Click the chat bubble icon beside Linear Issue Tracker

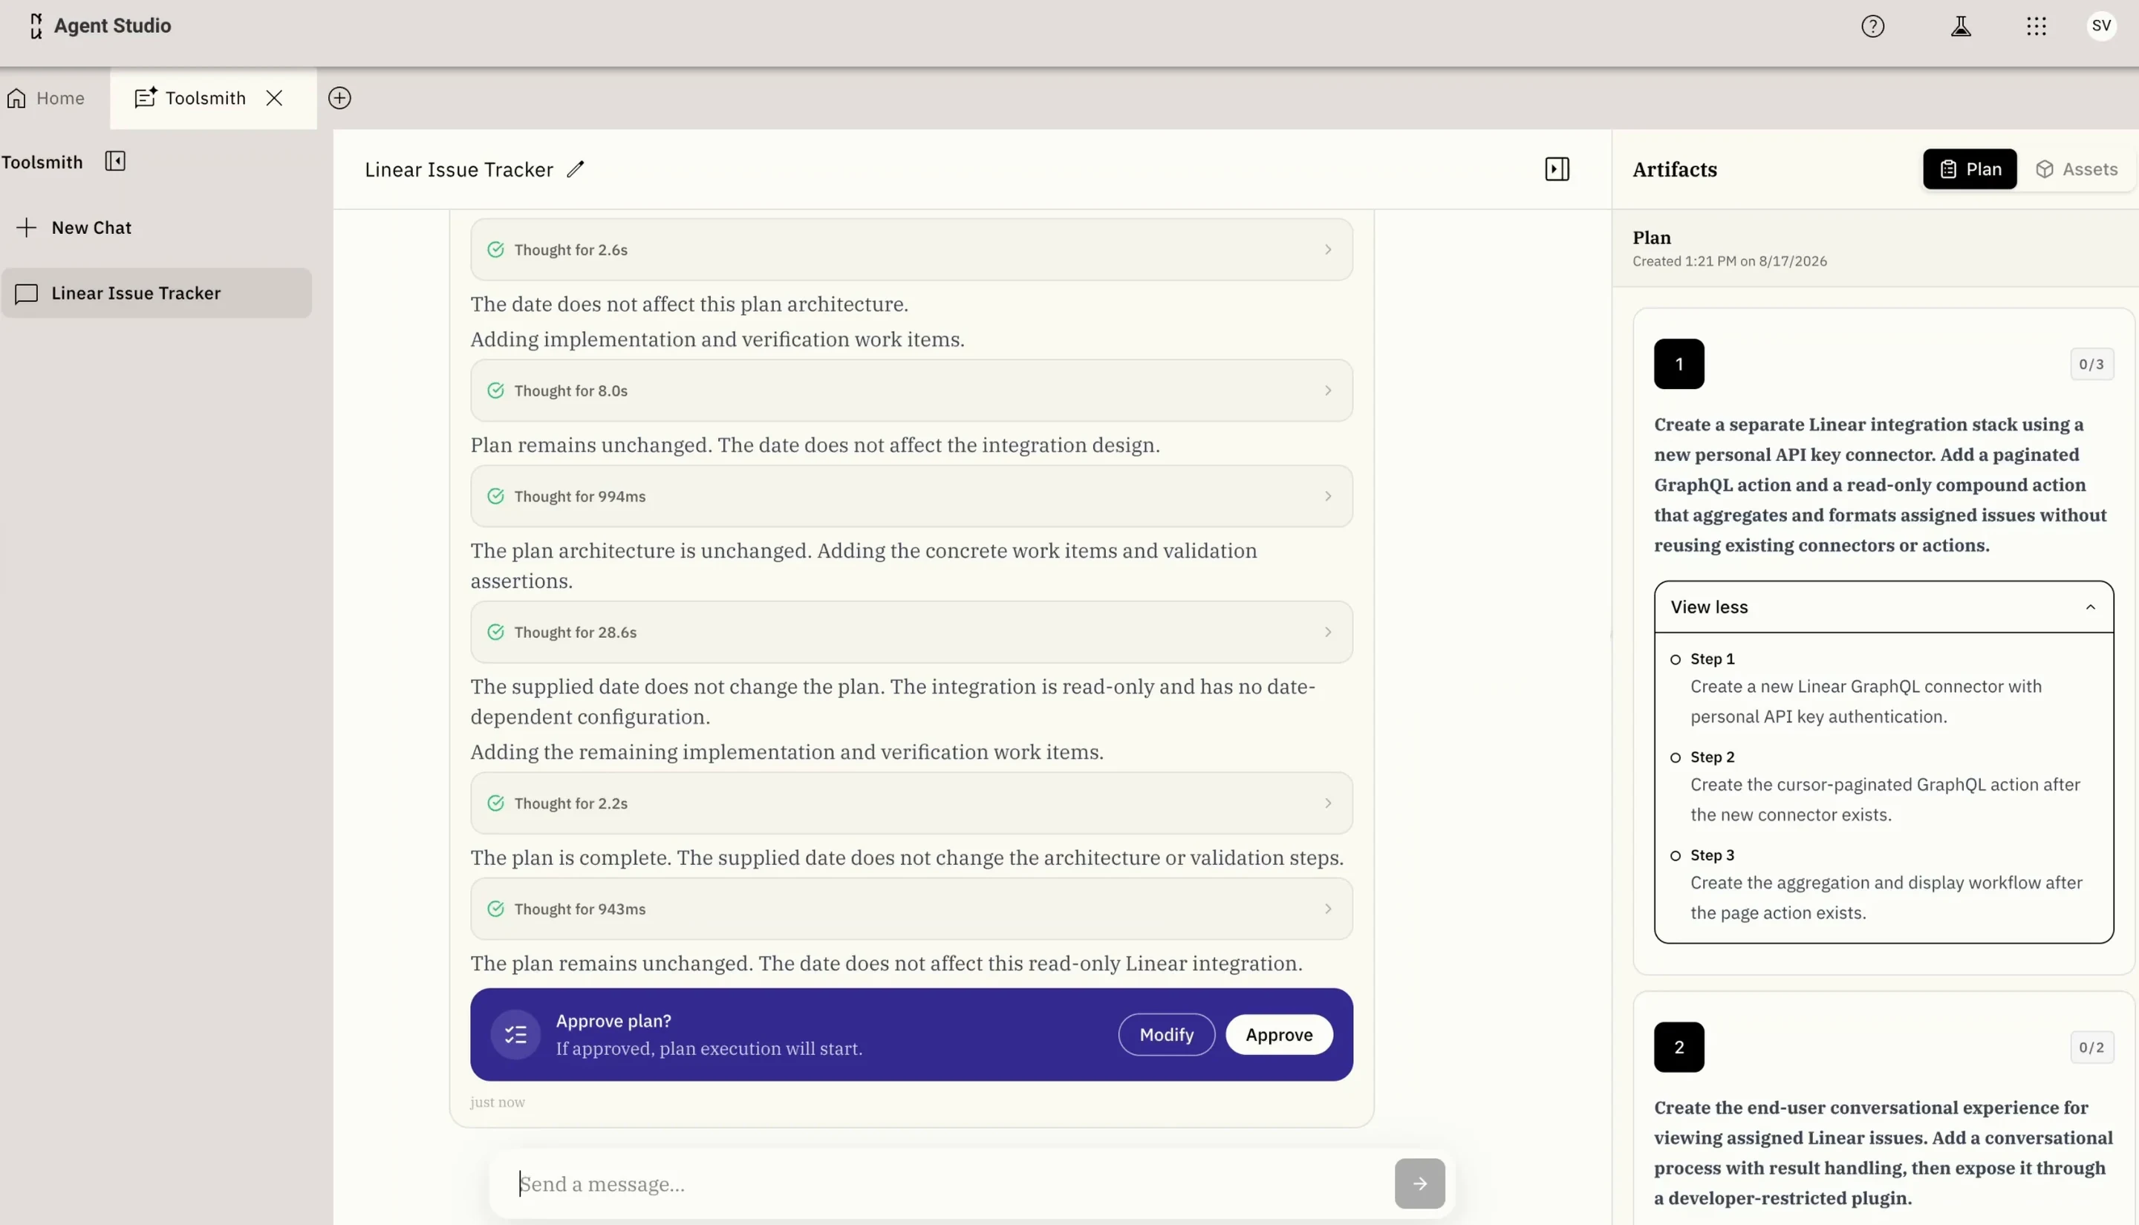[x=27, y=294]
